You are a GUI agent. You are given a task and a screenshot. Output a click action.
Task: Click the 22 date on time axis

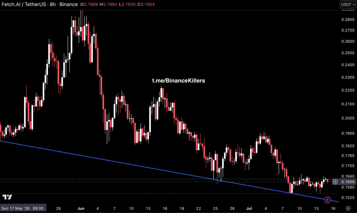click(x=199, y=208)
